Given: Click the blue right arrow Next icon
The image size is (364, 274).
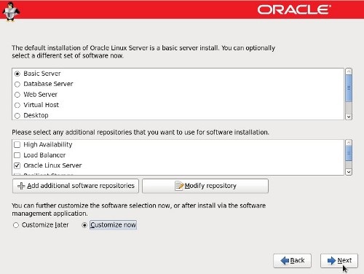Looking at the screenshot, I should pos(332,261).
